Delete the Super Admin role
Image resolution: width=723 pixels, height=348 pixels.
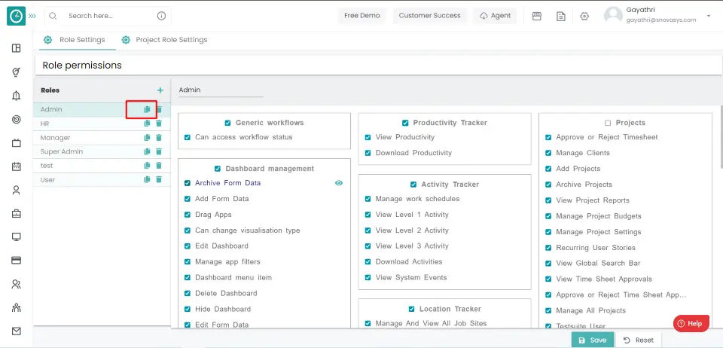coord(159,151)
